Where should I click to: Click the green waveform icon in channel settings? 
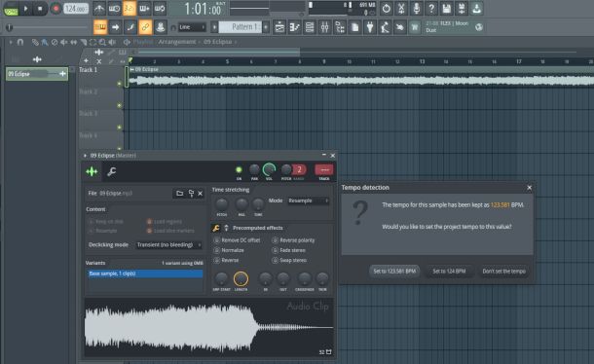[93, 171]
